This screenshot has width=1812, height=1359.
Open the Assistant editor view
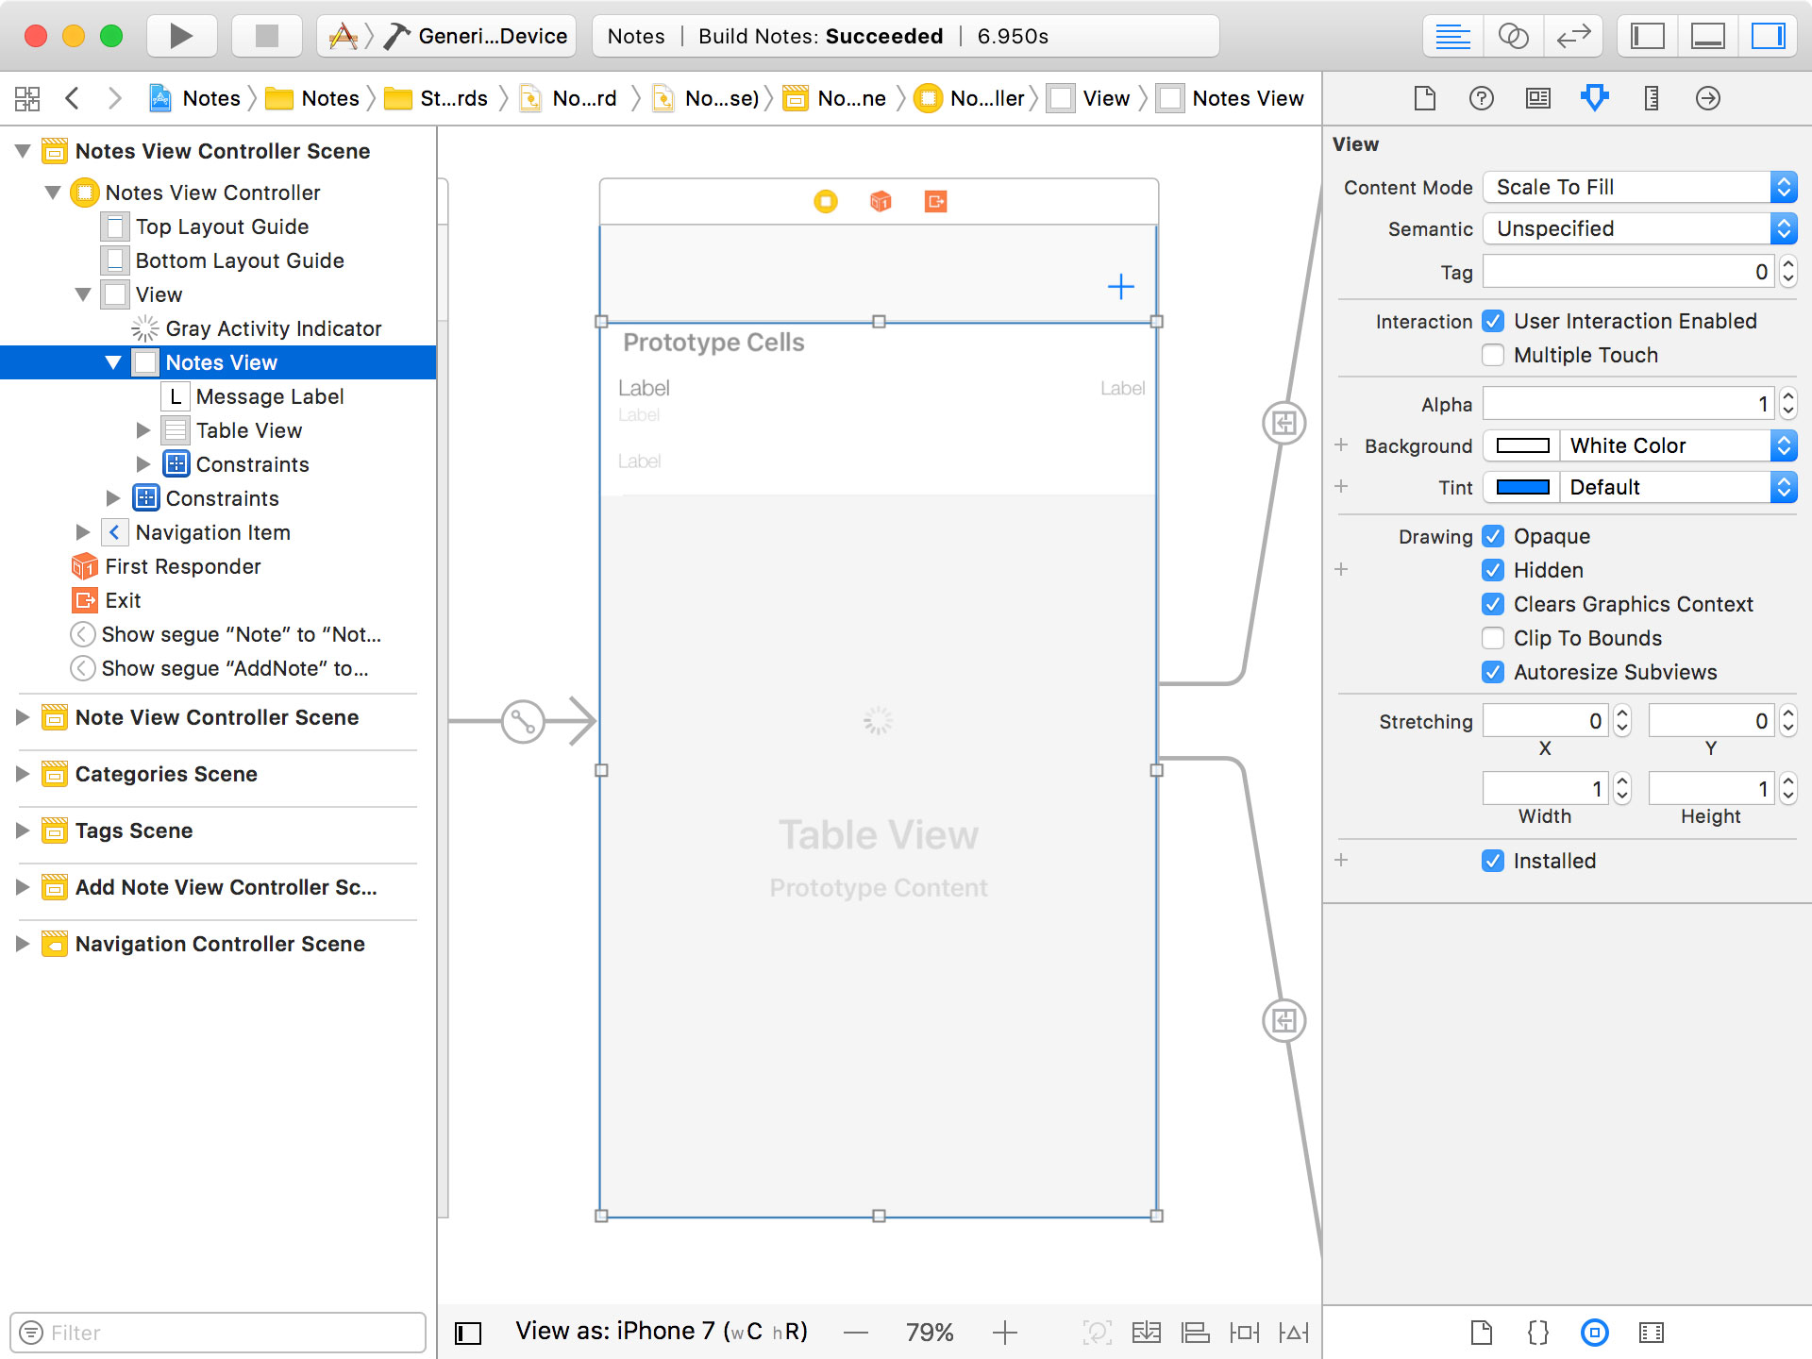[x=1513, y=36]
